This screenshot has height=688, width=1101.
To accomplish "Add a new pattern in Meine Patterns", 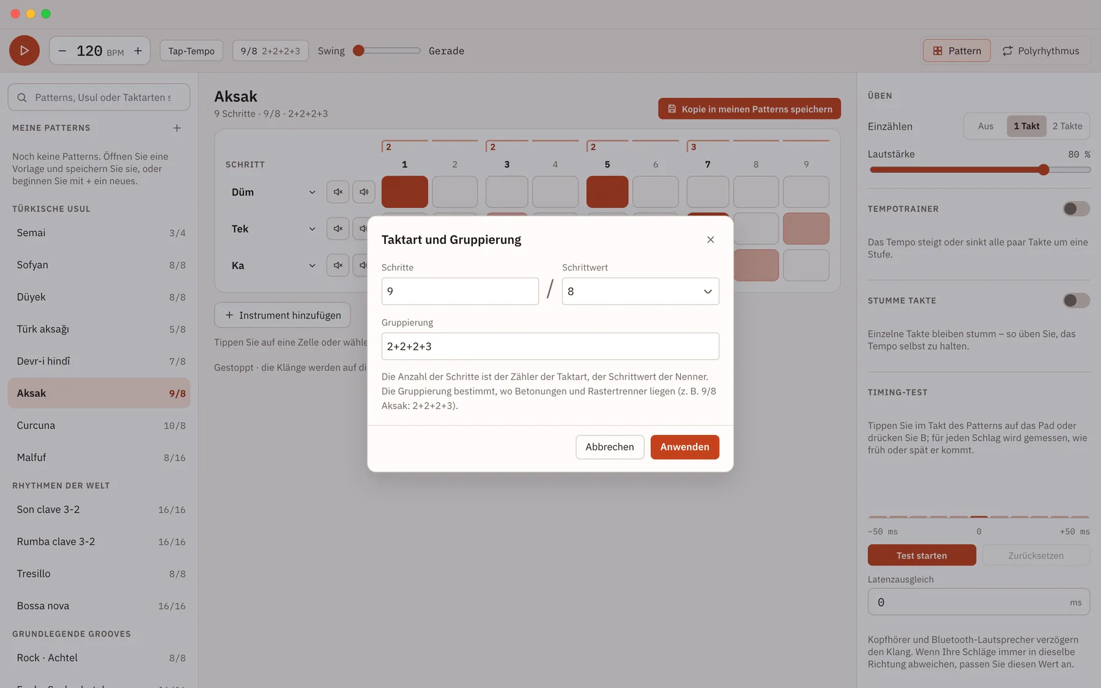I will tap(177, 128).
